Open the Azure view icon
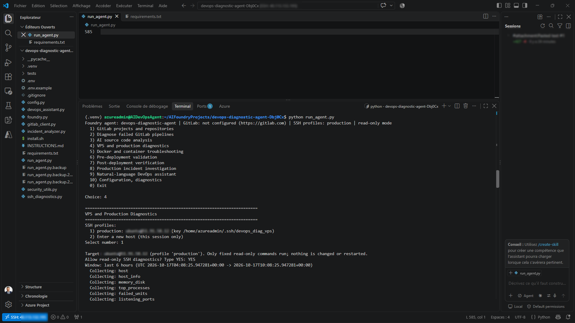Image resolution: width=575 pixels, height=323 pixels. click(x=8, y=135)
